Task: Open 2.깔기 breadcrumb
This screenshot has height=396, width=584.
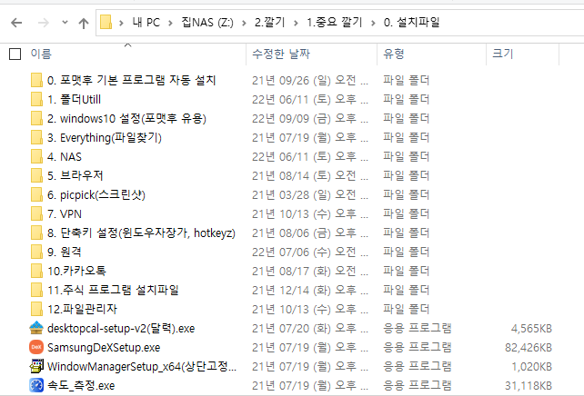Action: [x=269, y=23]
